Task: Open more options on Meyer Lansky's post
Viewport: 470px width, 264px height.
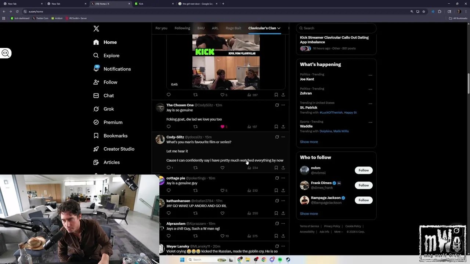Action: point(283,246)
